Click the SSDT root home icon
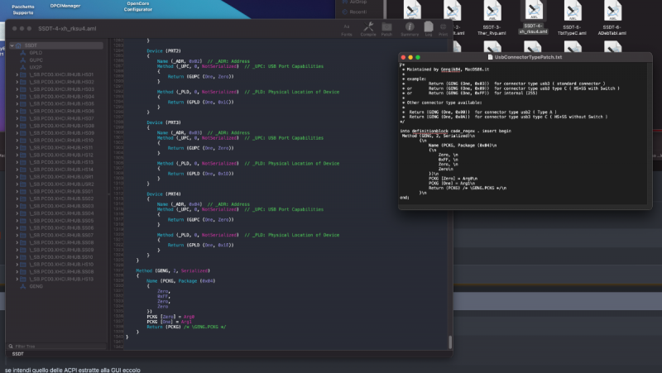The height and width of the screenshot is (373, 662). pos(18,45)
